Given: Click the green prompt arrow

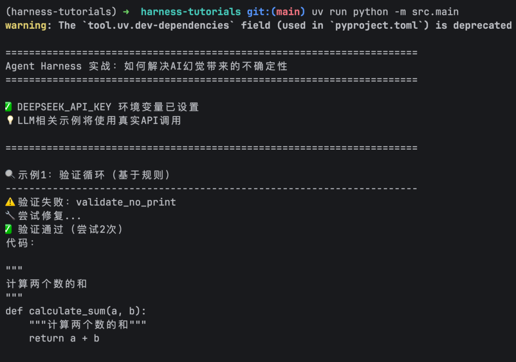Looking at the screenshot, I should click(x=126, y=11).
